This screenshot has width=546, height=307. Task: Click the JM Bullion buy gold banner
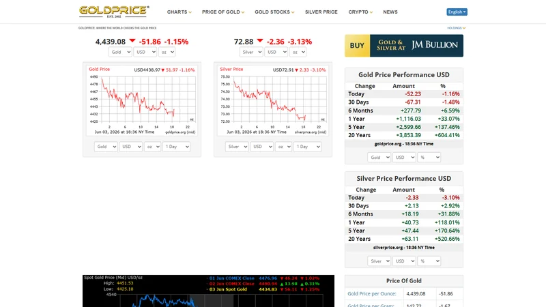coord(404,46)
